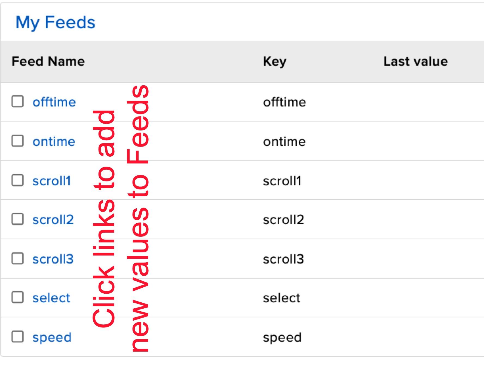Click the speed key cell

(x=282, y=337)
